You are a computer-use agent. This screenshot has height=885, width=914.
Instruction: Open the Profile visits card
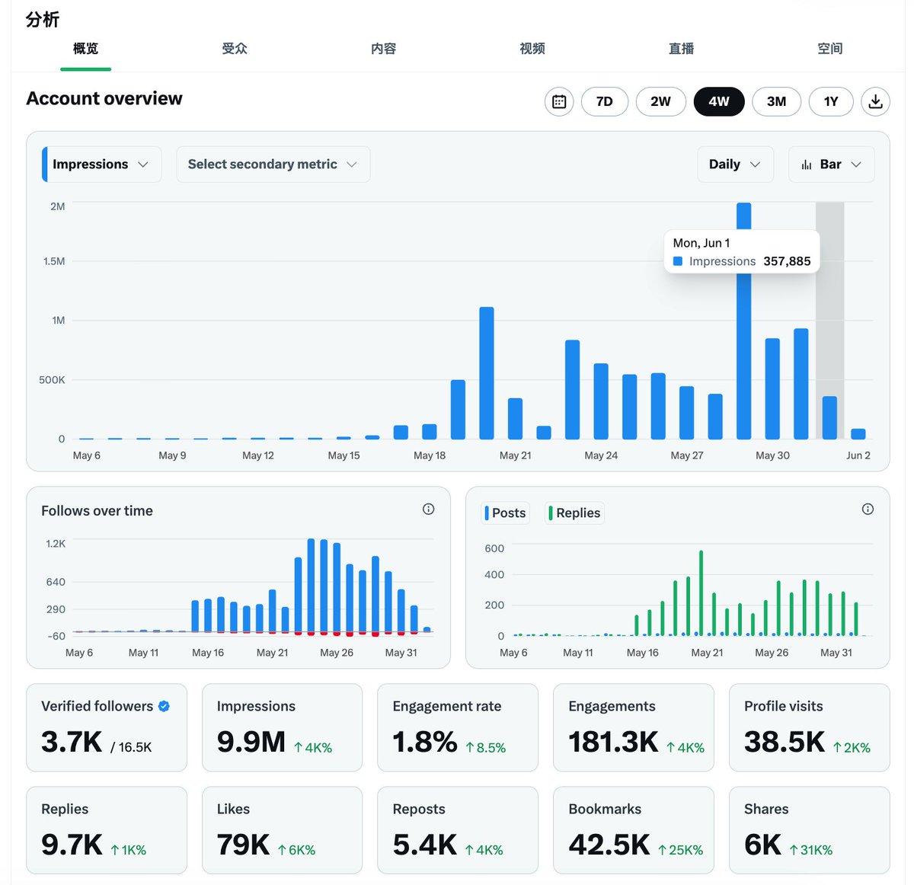click(810, 727)
